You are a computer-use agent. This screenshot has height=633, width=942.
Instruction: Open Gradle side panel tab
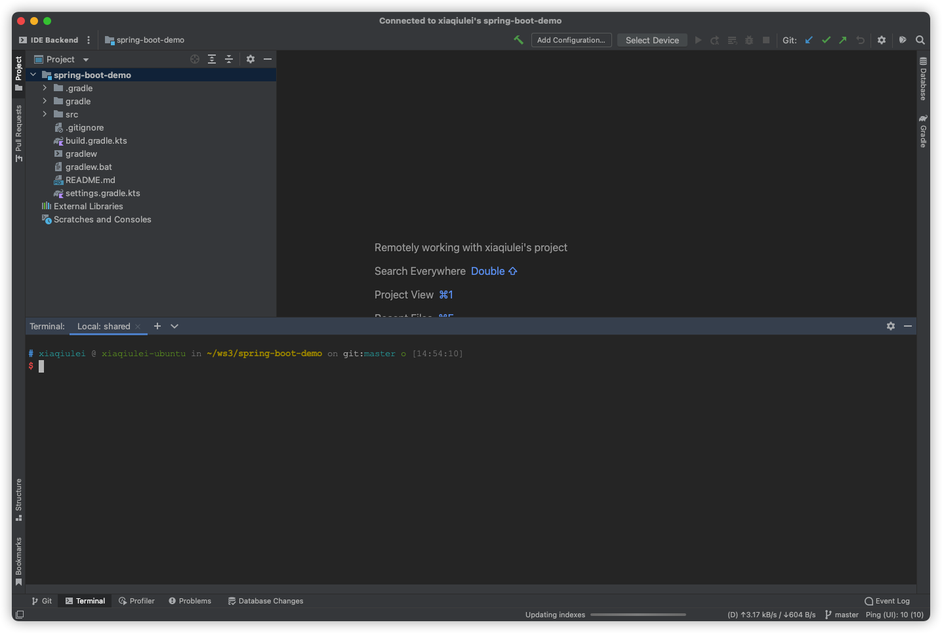click(x=923, y=131)
